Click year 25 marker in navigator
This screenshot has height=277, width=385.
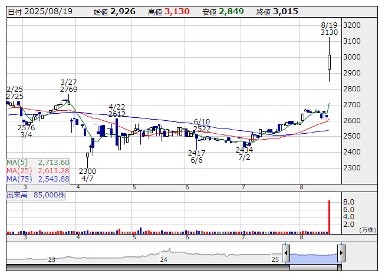(x=275, y=259)
